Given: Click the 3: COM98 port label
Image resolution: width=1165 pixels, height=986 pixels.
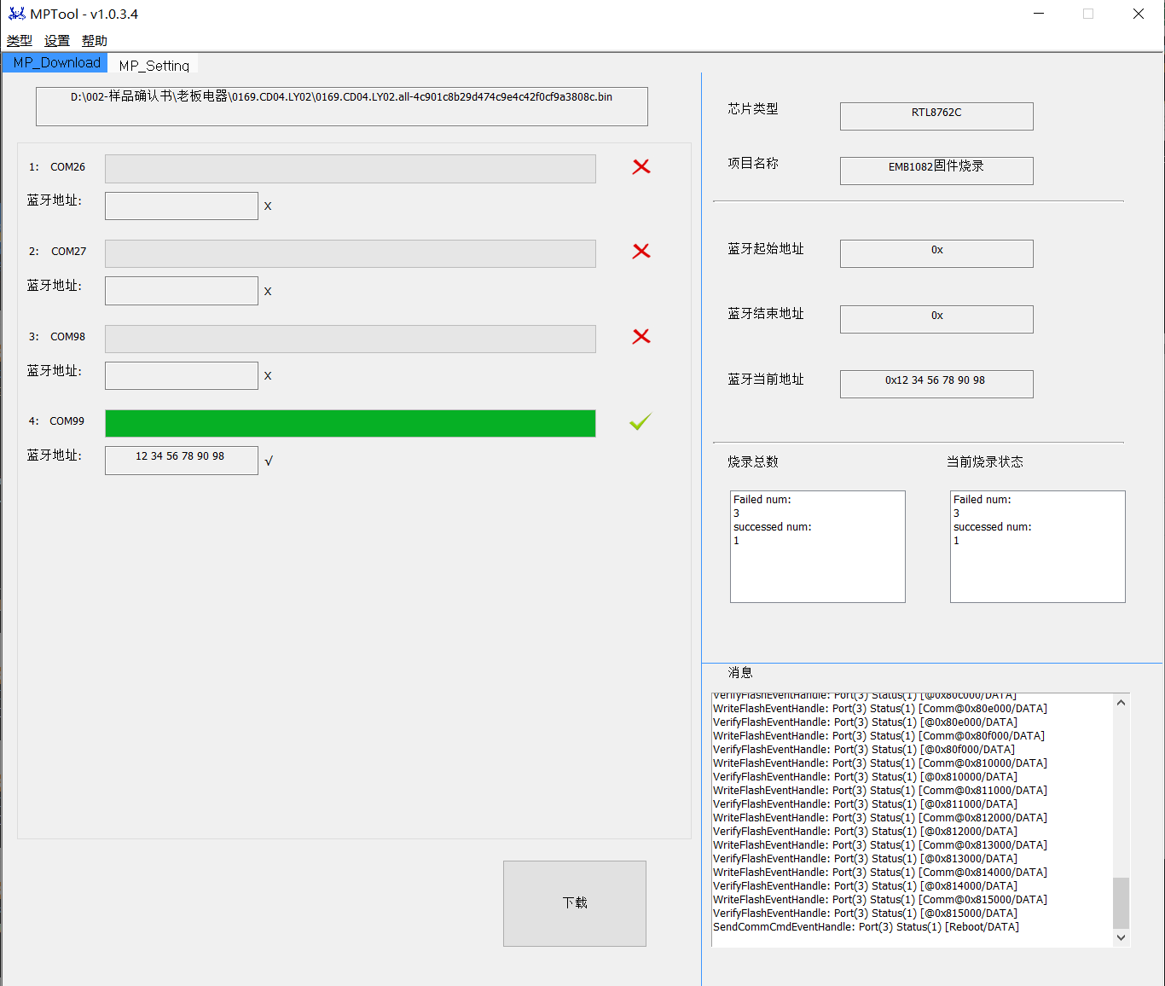Looking at the screenshot, I should point(57,337).
